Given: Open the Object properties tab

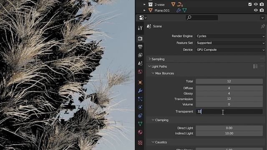Looking at the screenshot, I should point(140,82).
